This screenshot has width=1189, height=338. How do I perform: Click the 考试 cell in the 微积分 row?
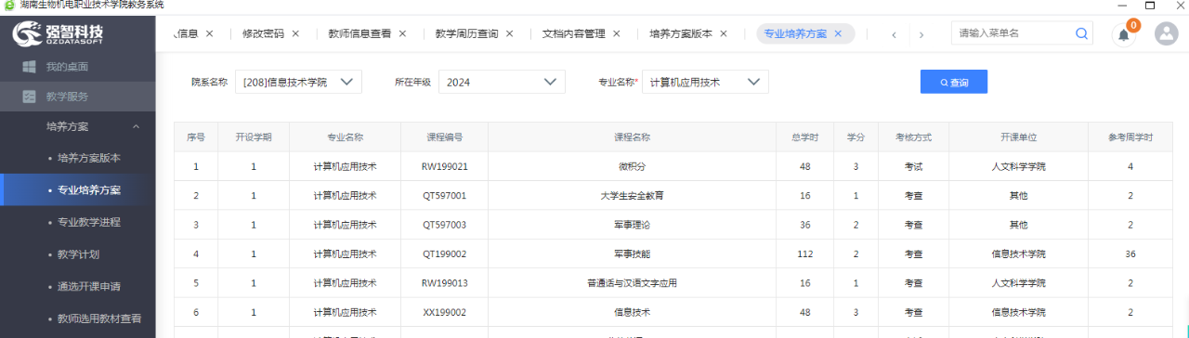tap(913, 167)
